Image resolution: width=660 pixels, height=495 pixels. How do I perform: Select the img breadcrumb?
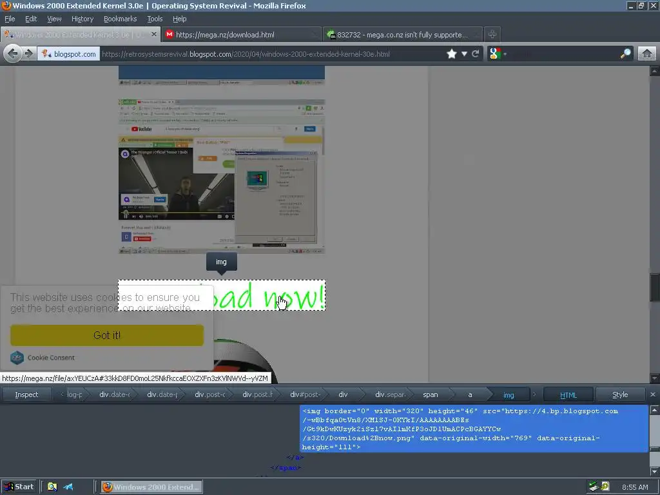point(509,395)
